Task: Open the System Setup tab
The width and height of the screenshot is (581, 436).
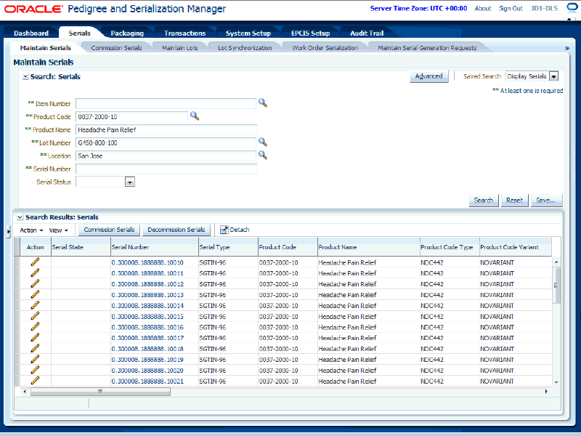Action: 248,33
